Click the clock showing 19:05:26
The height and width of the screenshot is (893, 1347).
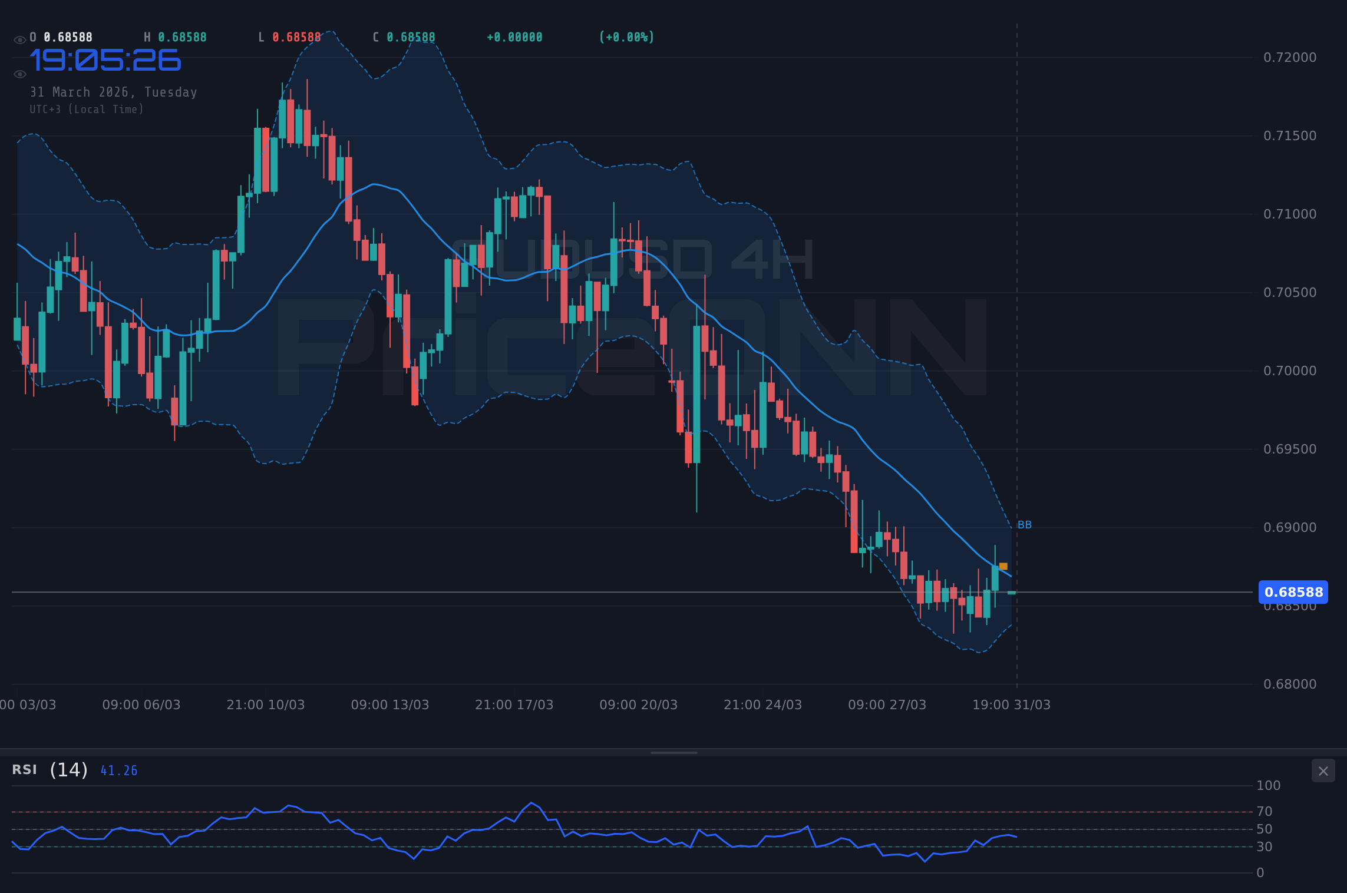105,60
